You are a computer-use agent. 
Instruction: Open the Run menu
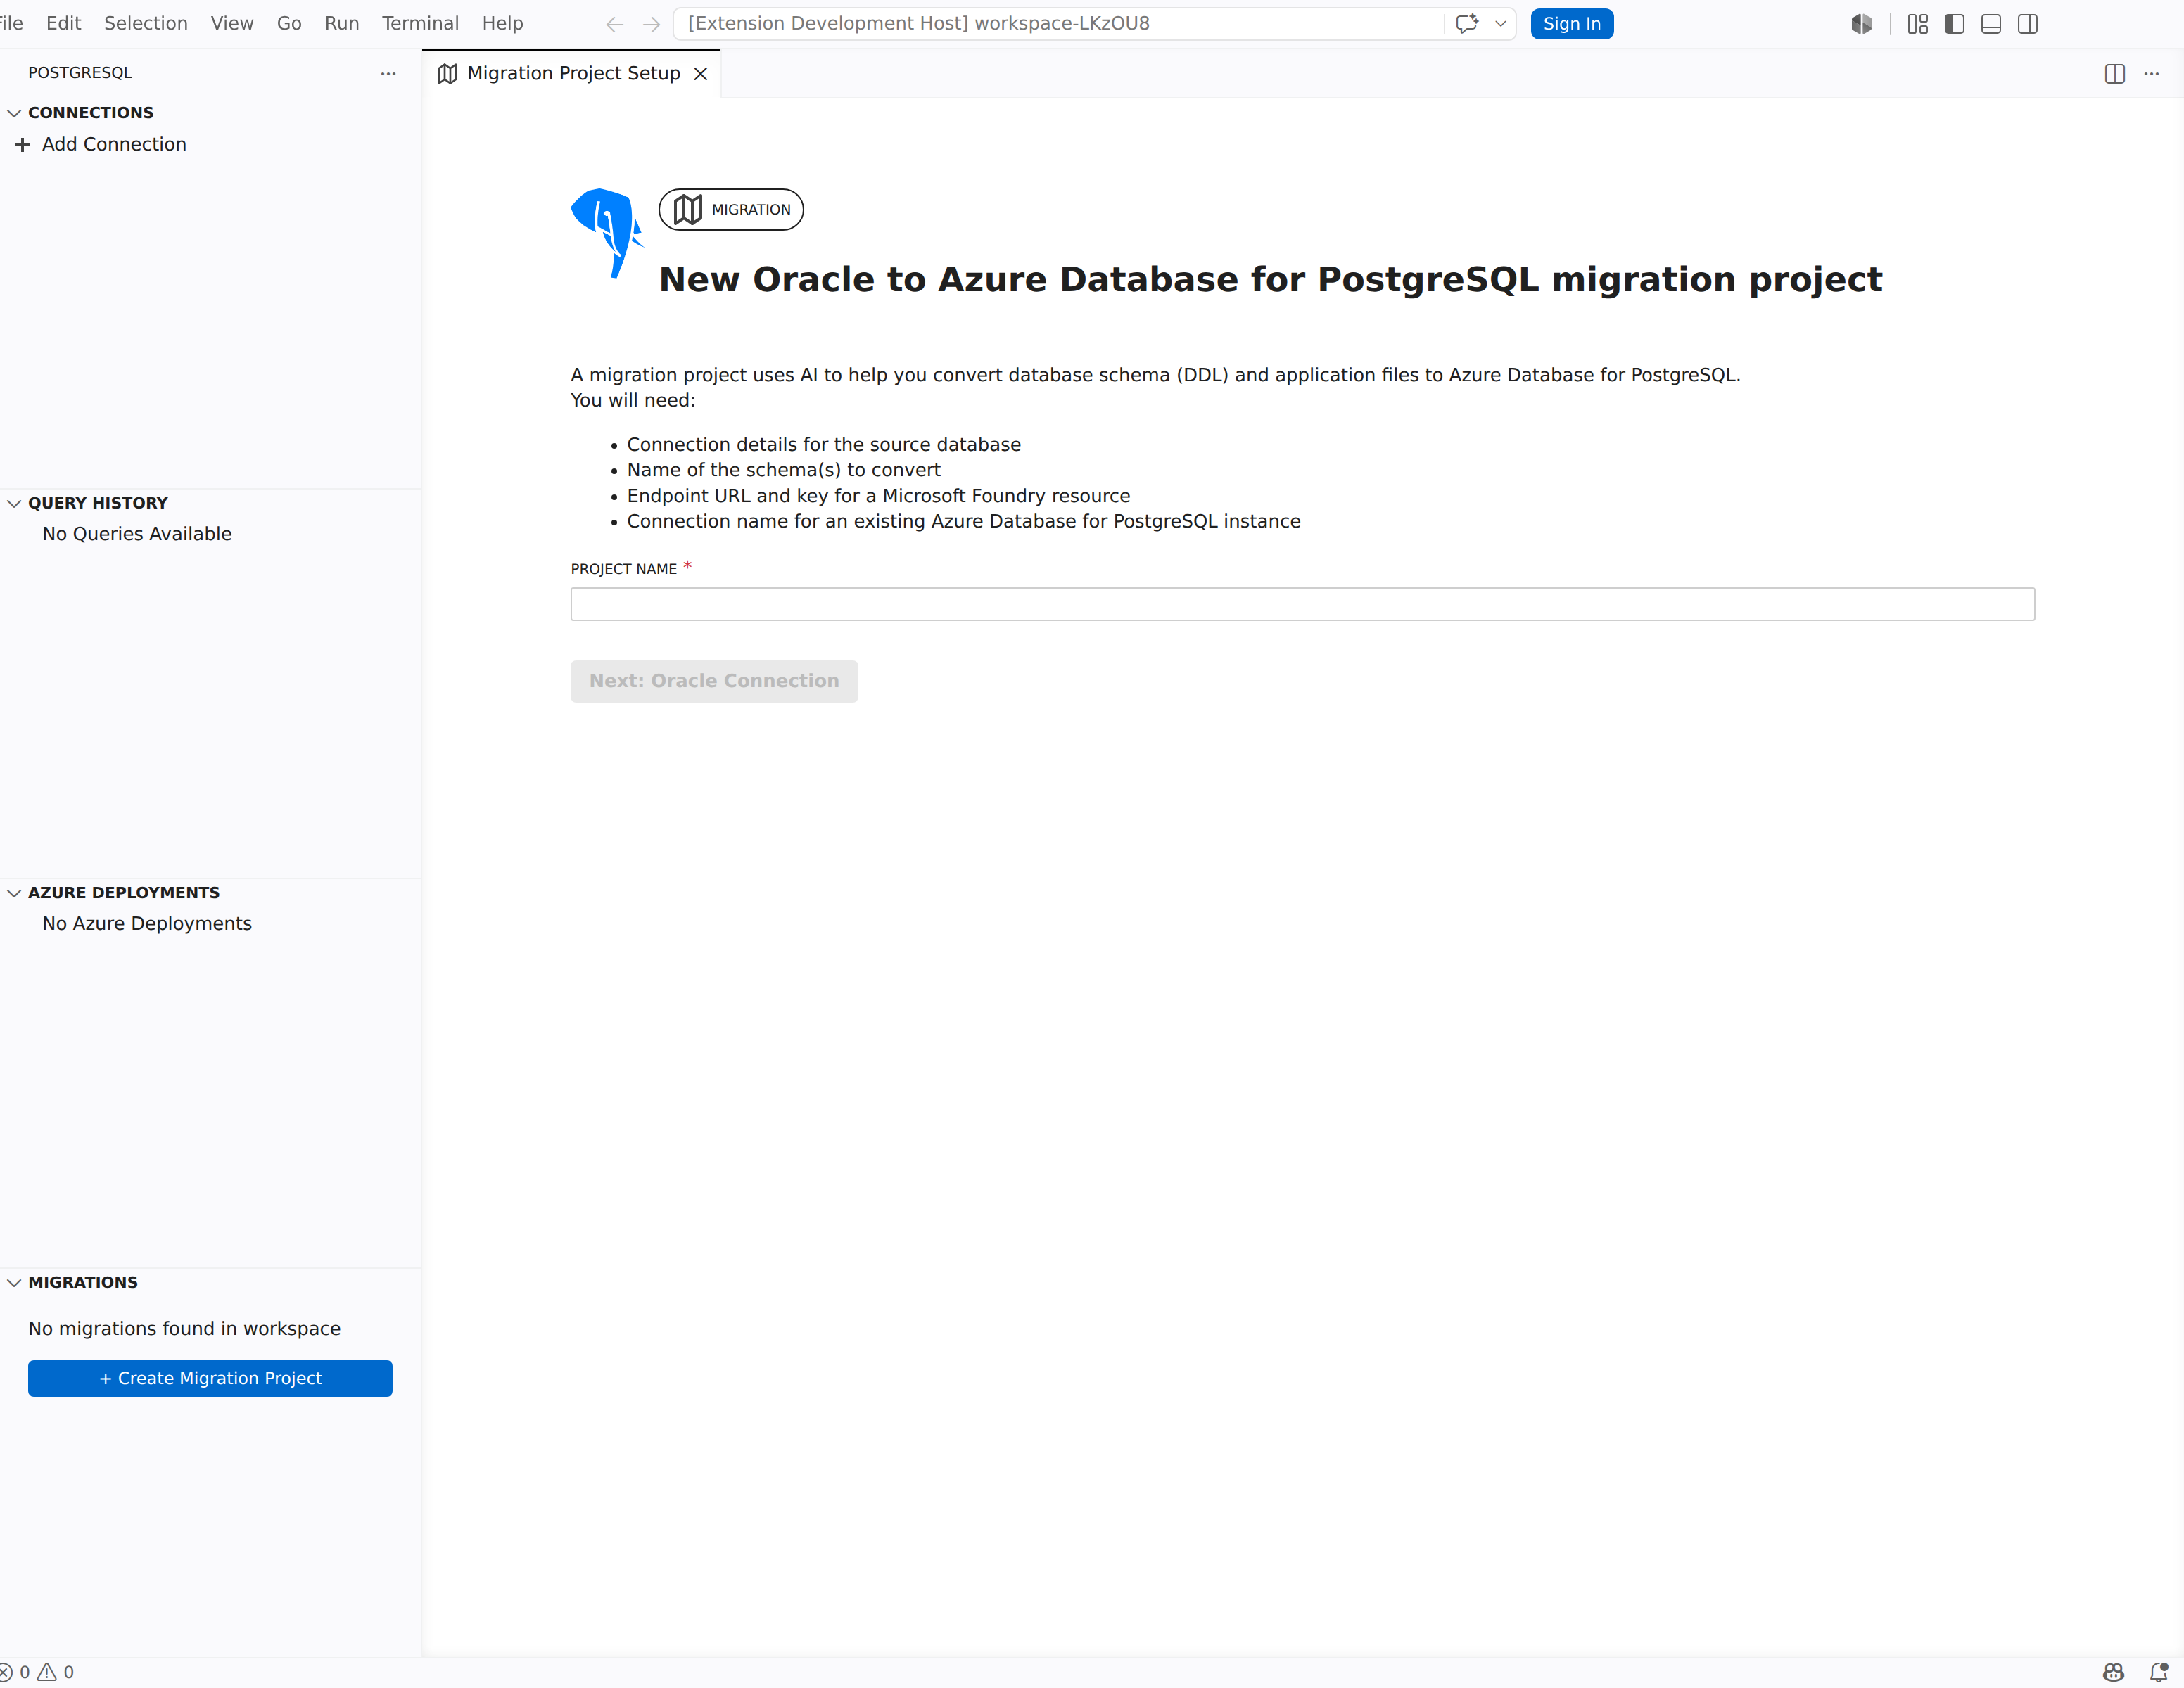[342, 23]
